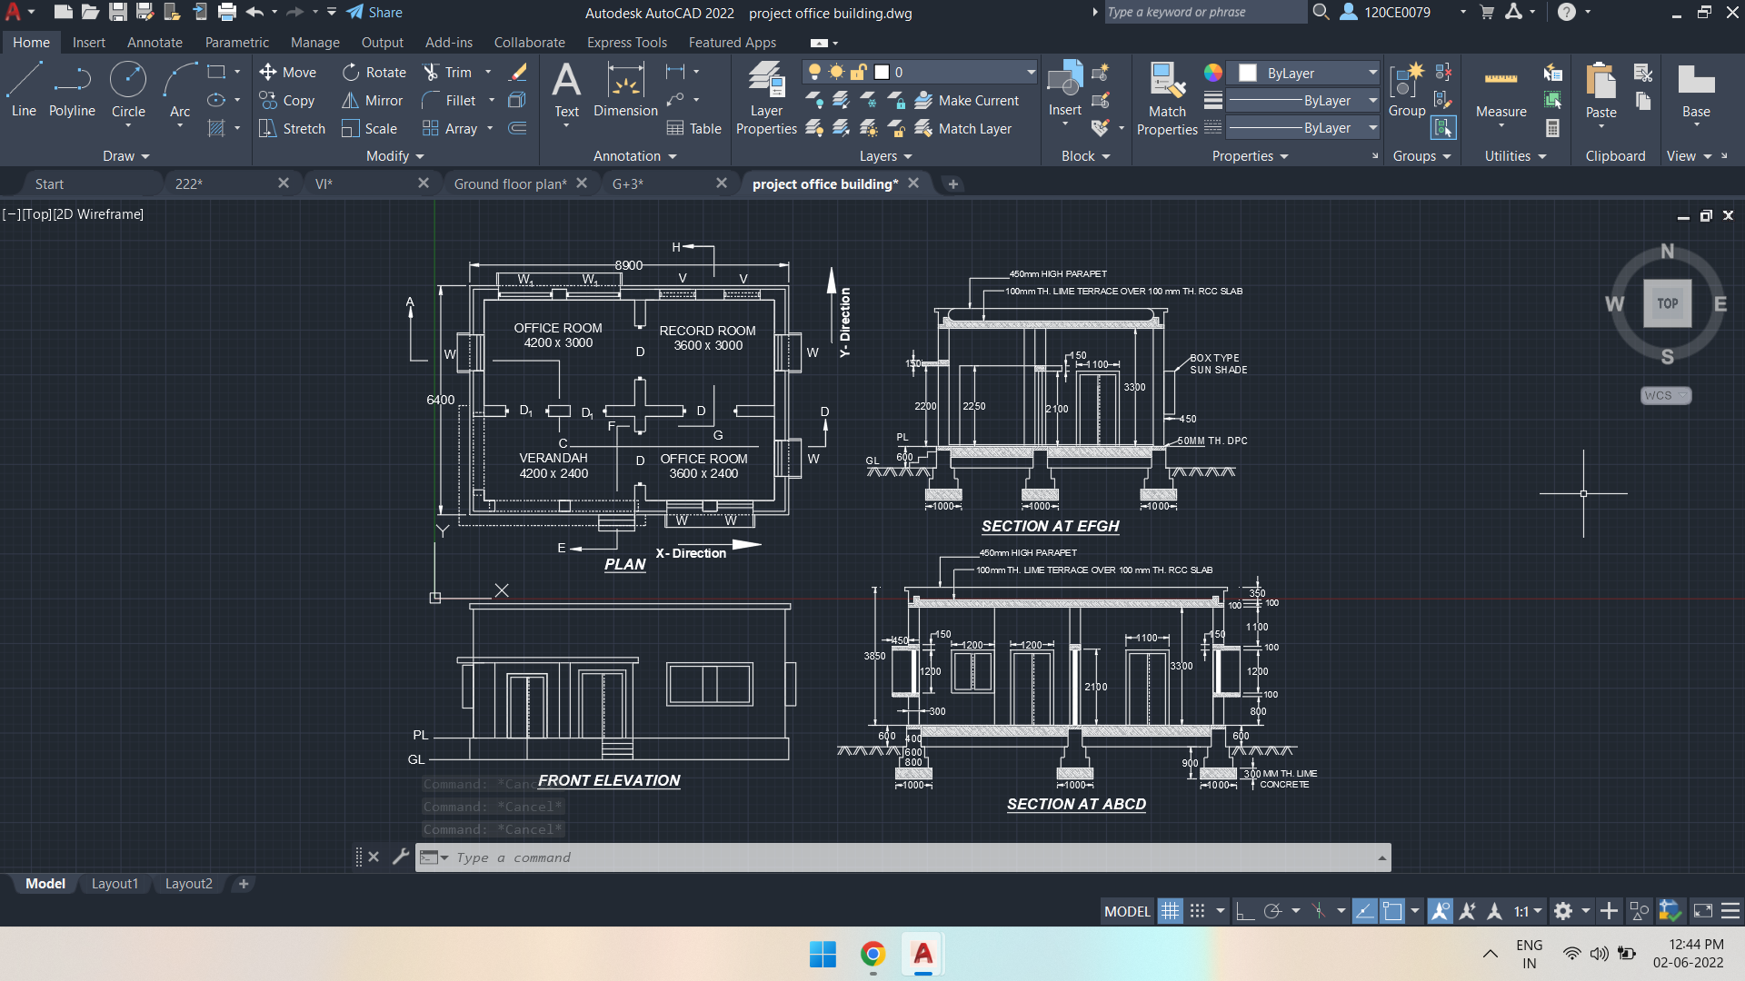Viewport: 1745px width, 981px height.
Task: Switch to the Annotate ribbon tab
Action: [x=155, y=42]
